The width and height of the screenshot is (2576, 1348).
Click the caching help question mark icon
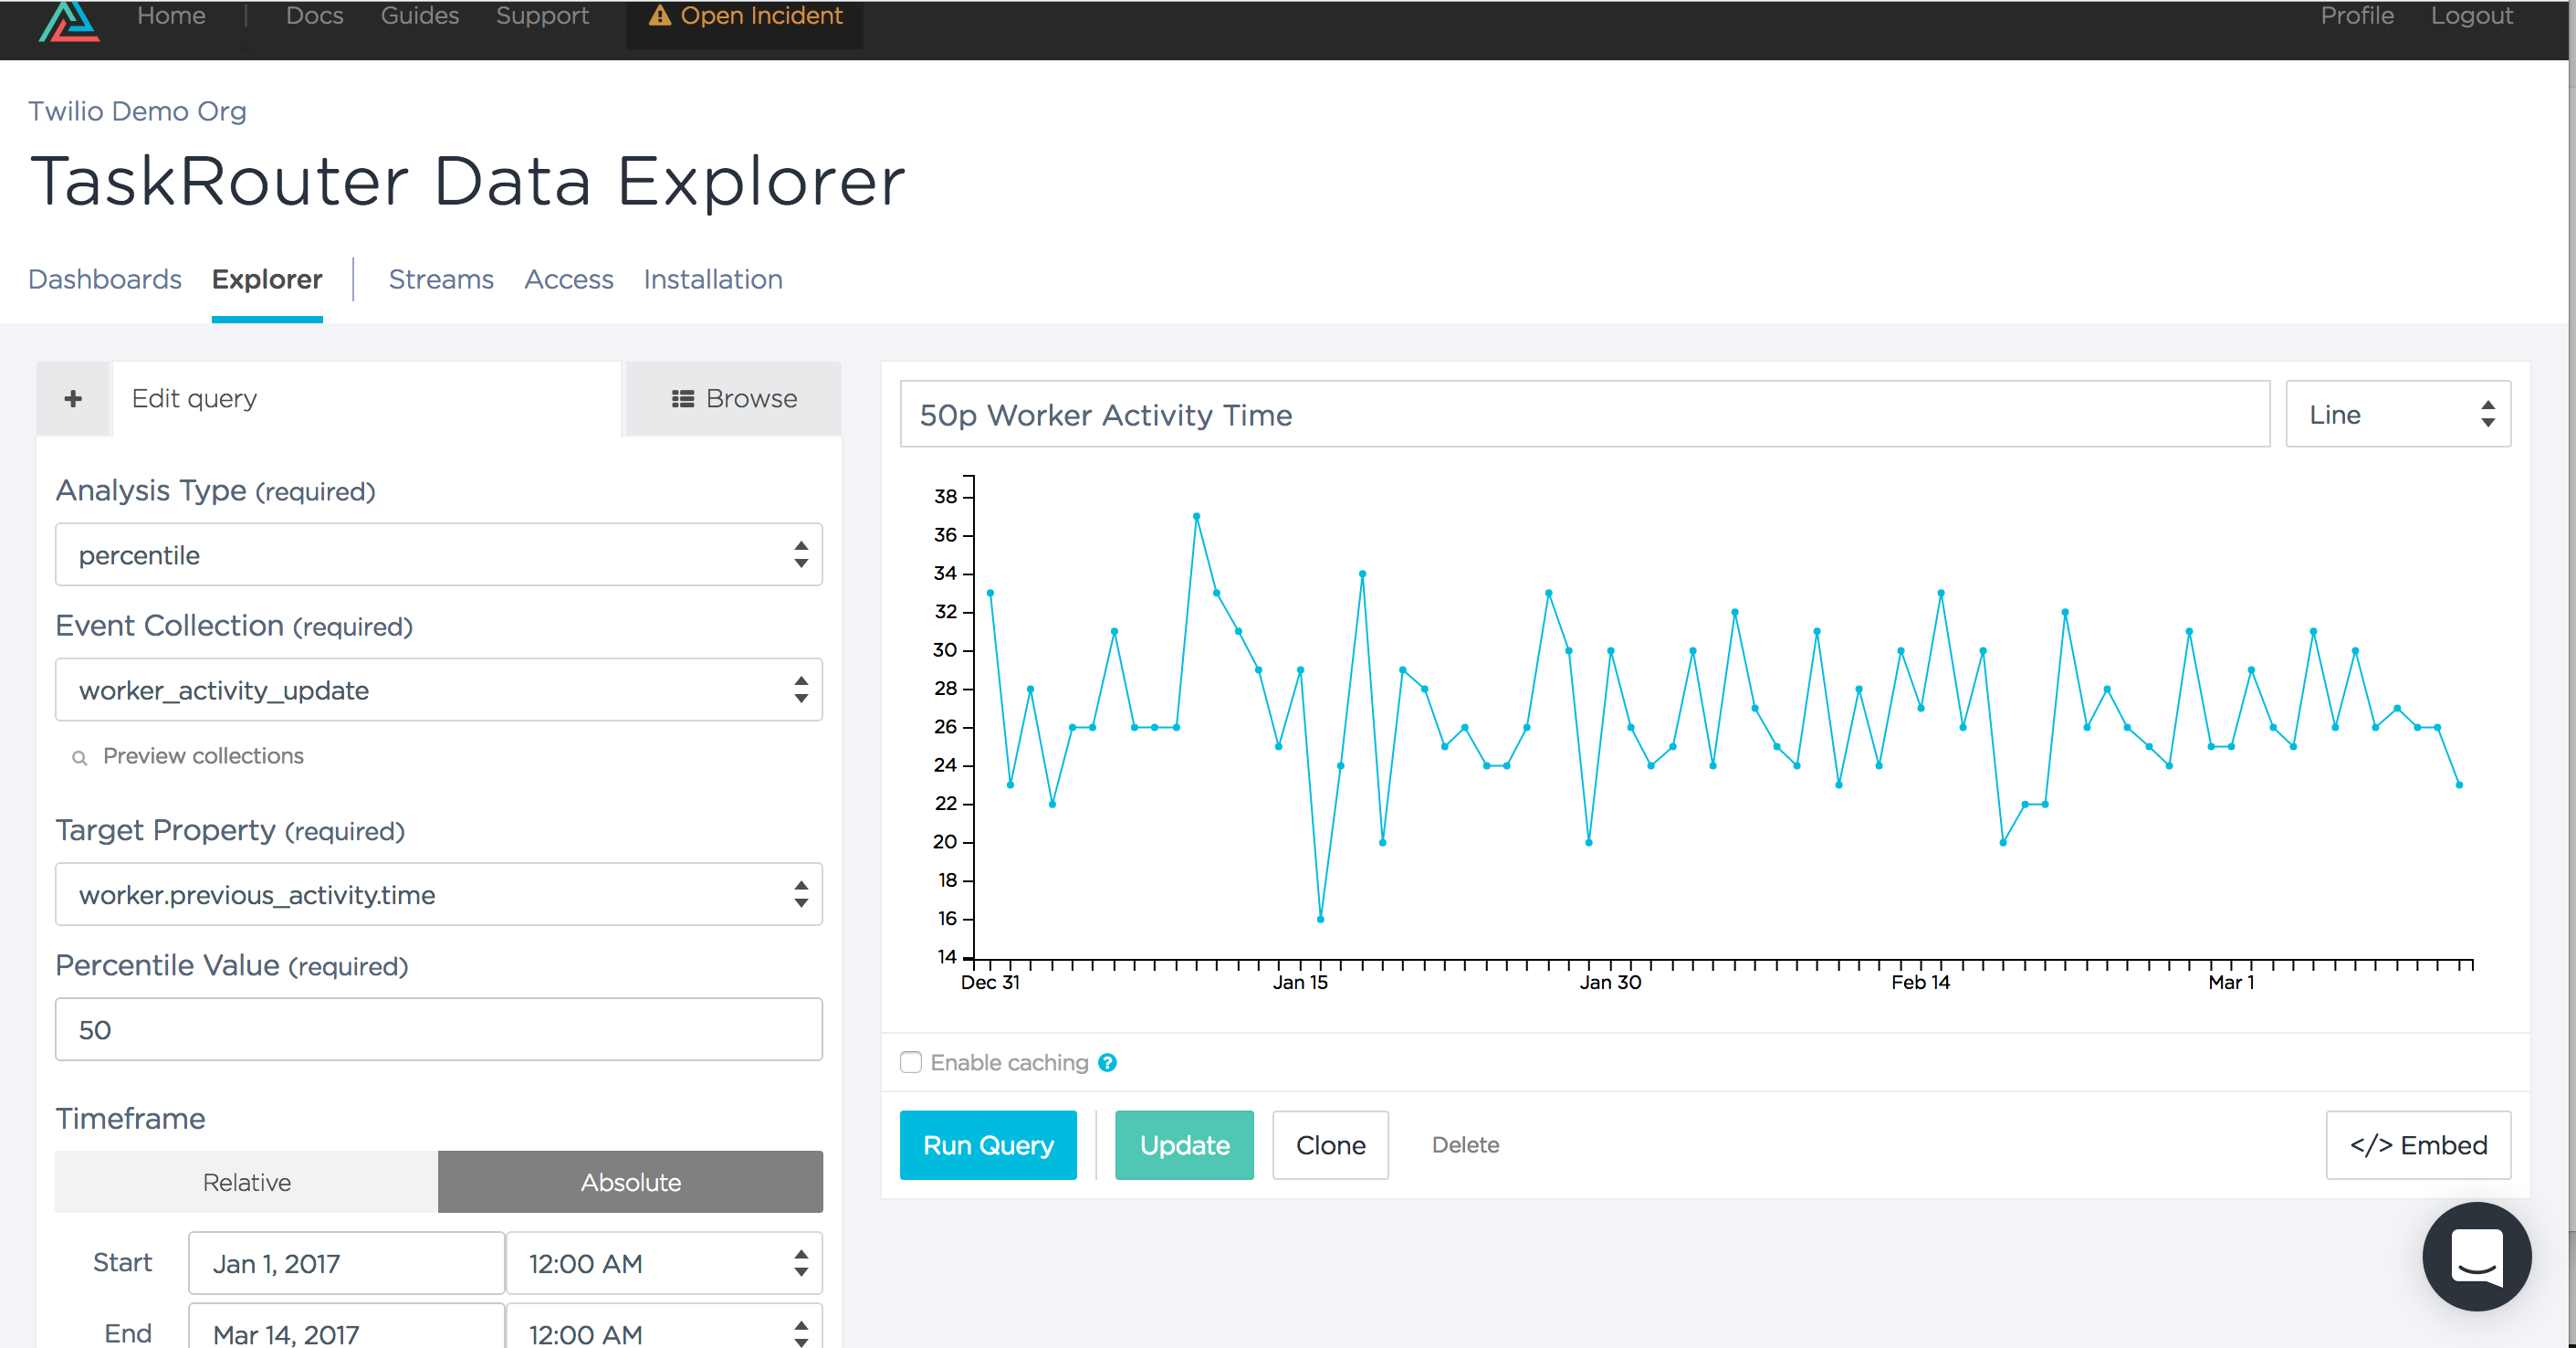coord(1107,1063)
